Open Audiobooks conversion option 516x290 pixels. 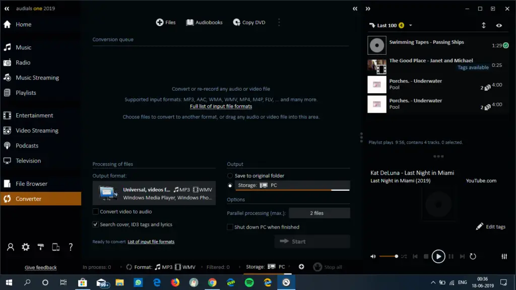[x=205, y=22]
